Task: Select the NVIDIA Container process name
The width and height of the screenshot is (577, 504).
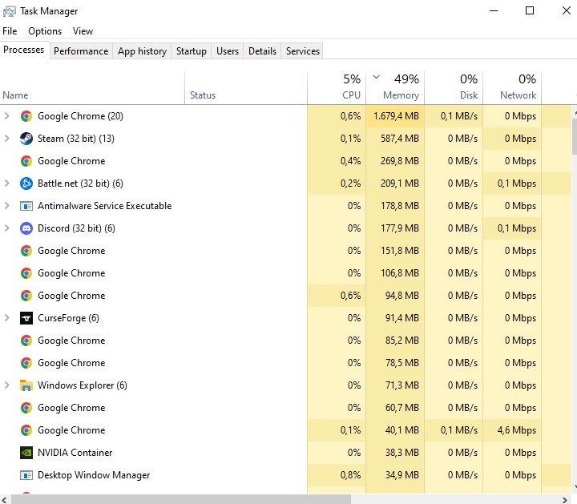Action: pos(75,453)
